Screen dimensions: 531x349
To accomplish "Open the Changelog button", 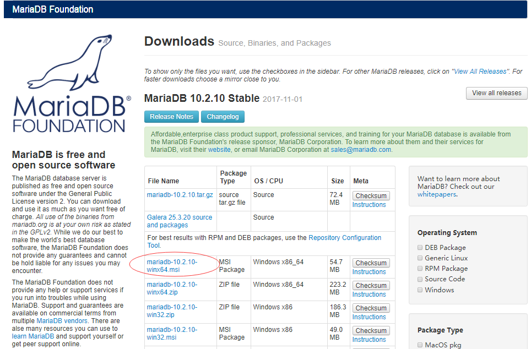I will click(223, 117).
